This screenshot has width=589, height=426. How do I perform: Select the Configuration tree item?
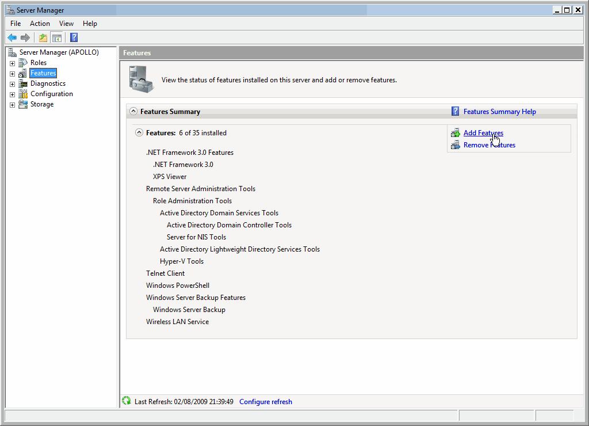(x=51, y=94)
